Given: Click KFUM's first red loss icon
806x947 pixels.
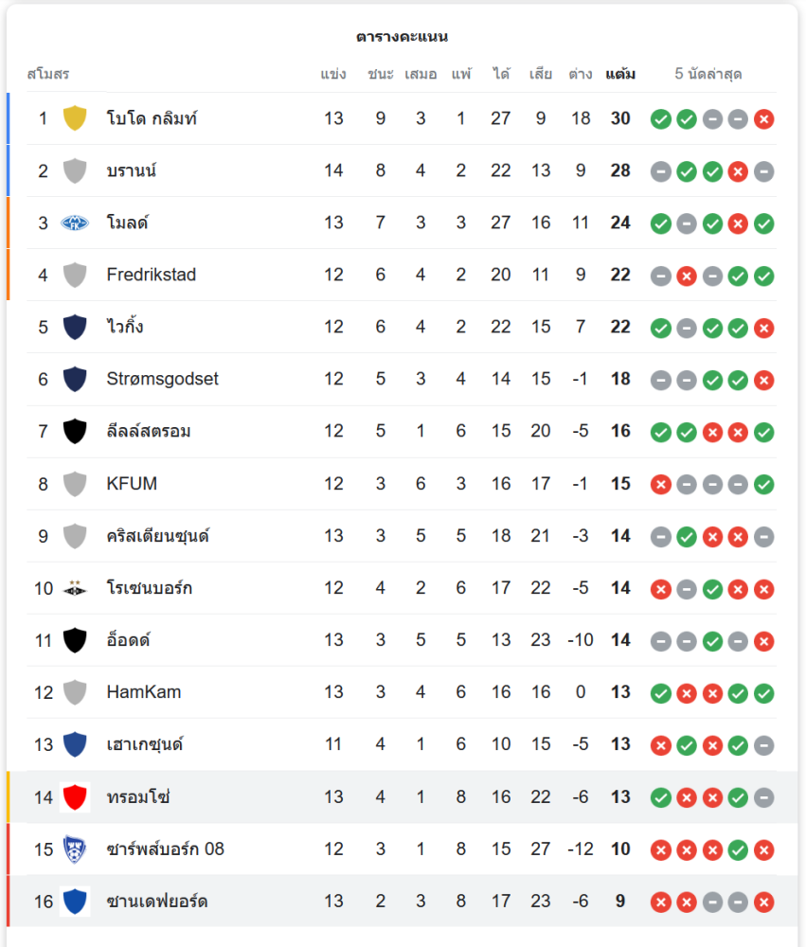Looking at the screenshot, I should [661, 485].
